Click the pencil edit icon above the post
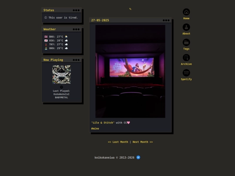 click(x=130, y=9)
